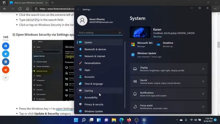Click the device wallpaper thumbnail
The width and height of the screenshot is (220, 124).
[x=140, y=32]
